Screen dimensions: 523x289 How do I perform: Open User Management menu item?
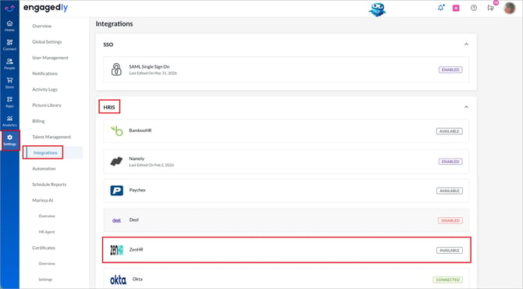[x=50, y=58]
